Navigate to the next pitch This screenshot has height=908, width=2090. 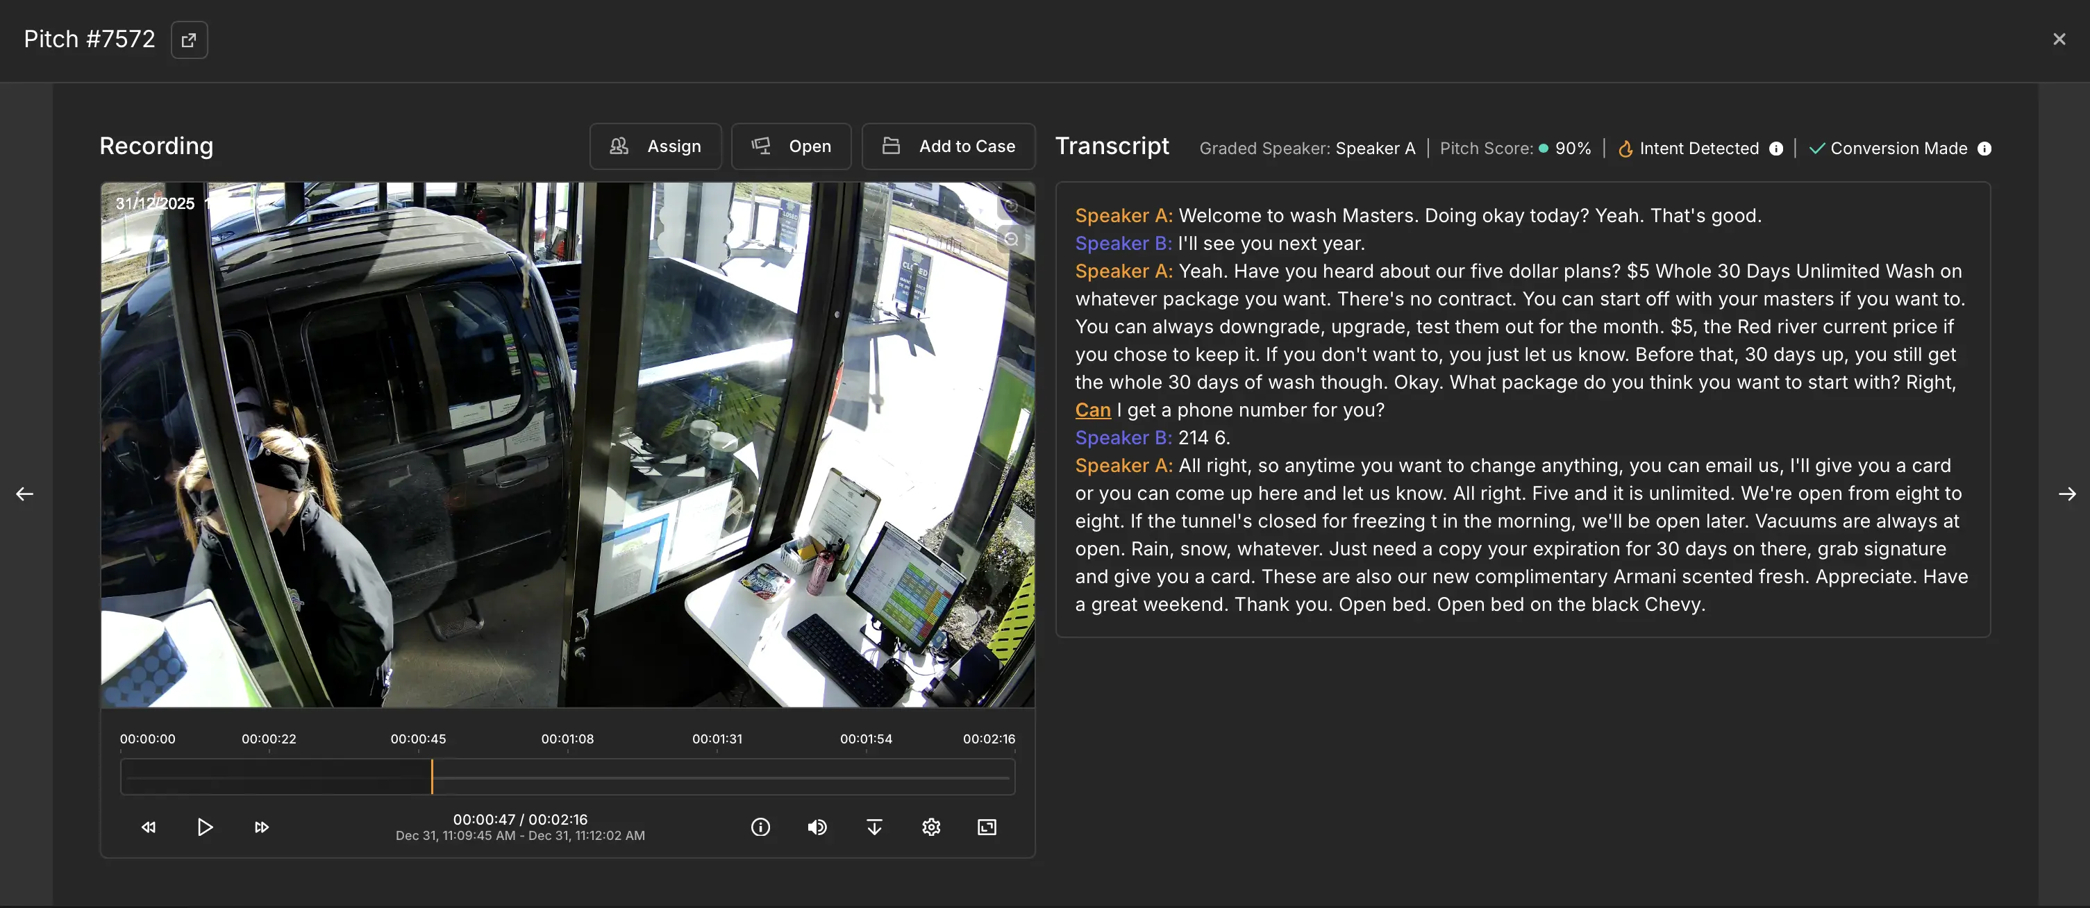tap(2067, 494)
